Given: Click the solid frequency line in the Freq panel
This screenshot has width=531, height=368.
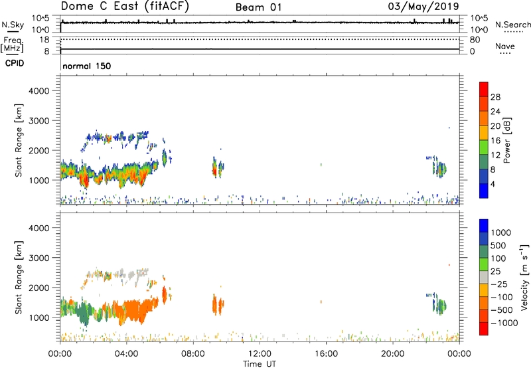Looking at the screenshot, I should click(x=260, y=49).
